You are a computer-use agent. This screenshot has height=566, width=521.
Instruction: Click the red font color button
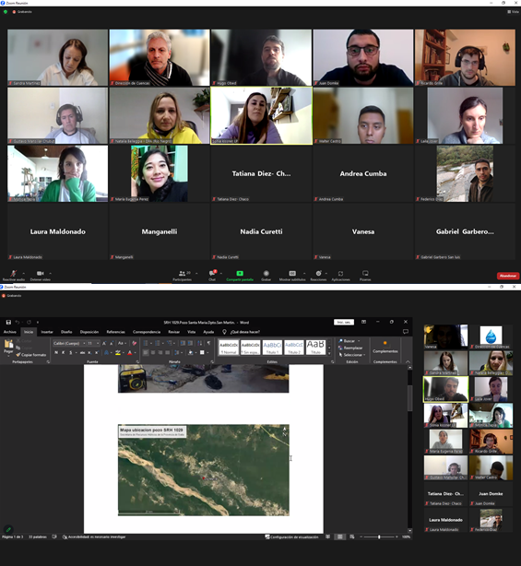tap(130, 353)
